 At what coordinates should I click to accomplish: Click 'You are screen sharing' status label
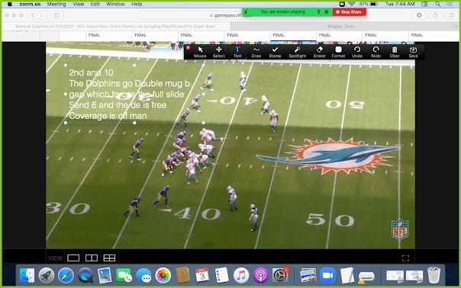(x=283, y=12)
